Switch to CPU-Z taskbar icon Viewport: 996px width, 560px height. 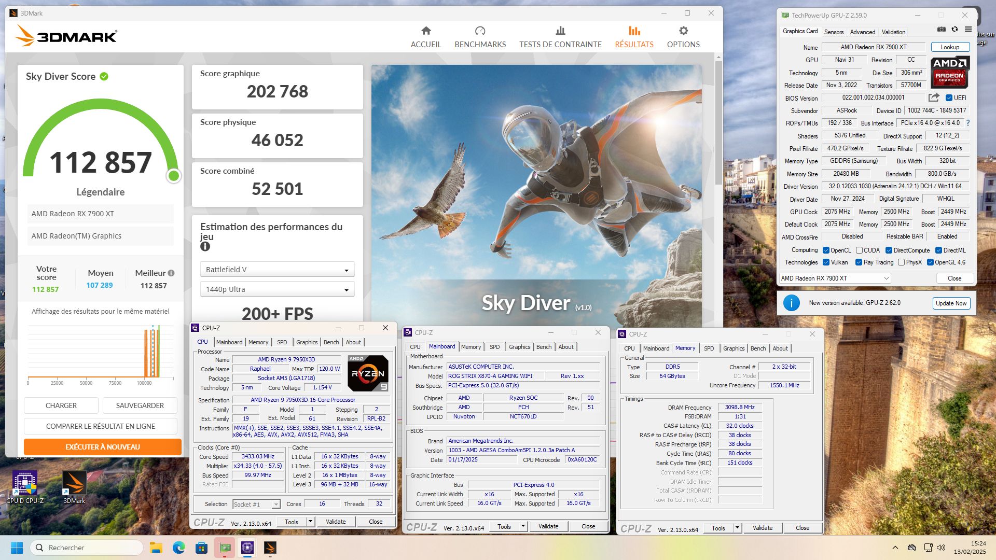click(x=247, y=548)
